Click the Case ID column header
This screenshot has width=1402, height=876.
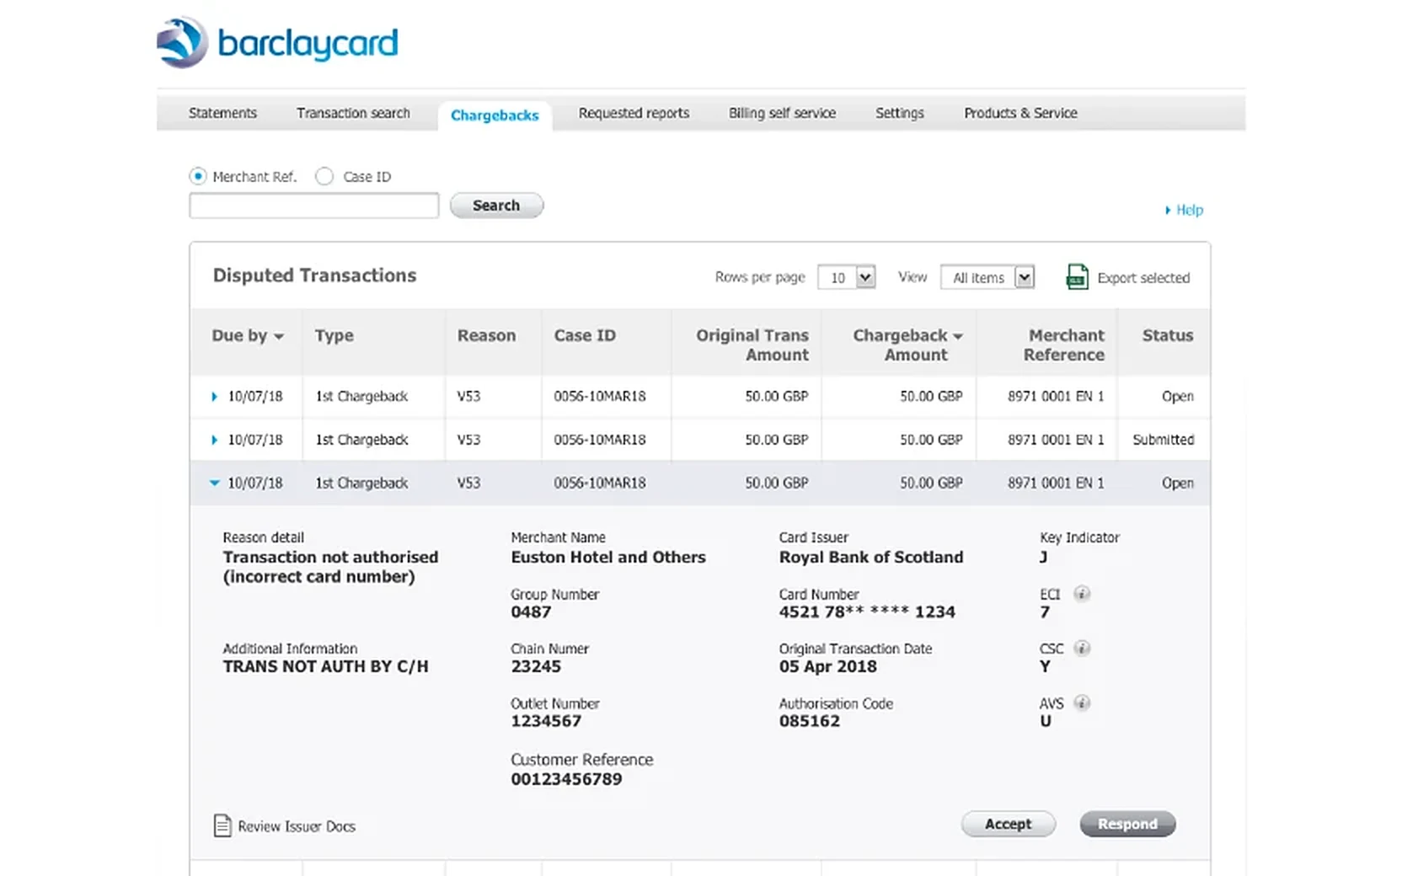click(585, 335)
